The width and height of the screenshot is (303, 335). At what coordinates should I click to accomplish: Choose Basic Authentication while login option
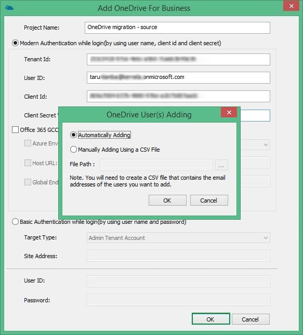coord(99,222)
